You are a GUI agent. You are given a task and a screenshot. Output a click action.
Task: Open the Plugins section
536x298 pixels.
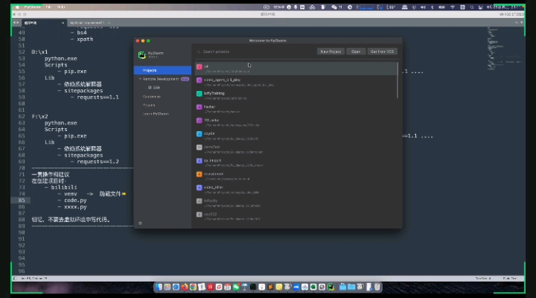[x=149, y=105]
